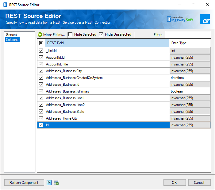
Task: Uncheck the Hide Unselected checkbox
Action: click(x=101, y=34)
